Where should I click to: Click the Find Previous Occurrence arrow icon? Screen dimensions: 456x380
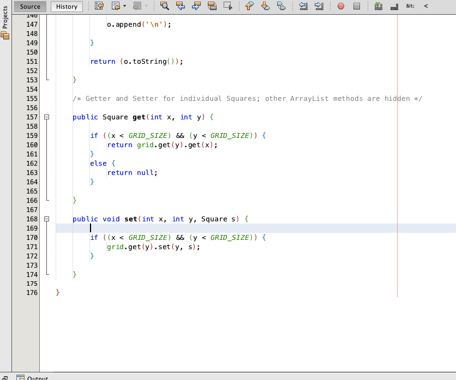(180, 6)
